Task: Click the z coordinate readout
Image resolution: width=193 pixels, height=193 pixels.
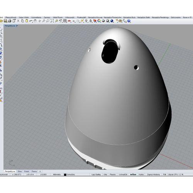Action: pos(43,174)
